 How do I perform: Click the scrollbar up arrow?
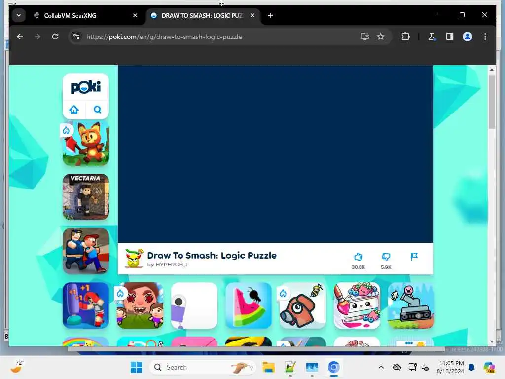[x=492, y=69]
